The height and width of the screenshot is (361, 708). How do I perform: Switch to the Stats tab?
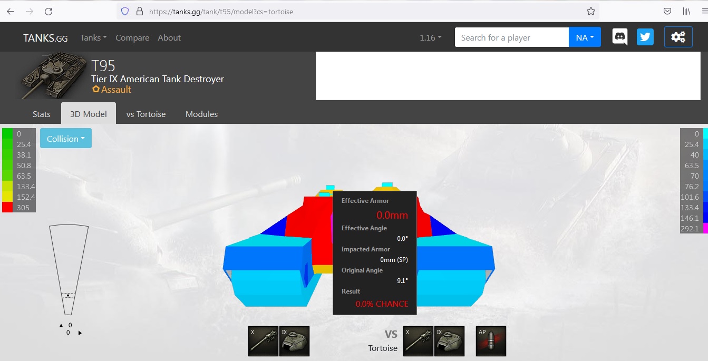pyautogui.click(x=42, y=114)
